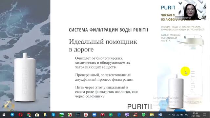This screenshot has height=118, width=210.
Task: Open the Windows notification center
Action: click(204, 115)
